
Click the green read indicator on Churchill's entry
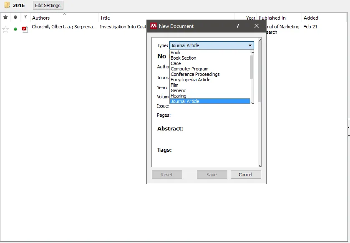15,29
